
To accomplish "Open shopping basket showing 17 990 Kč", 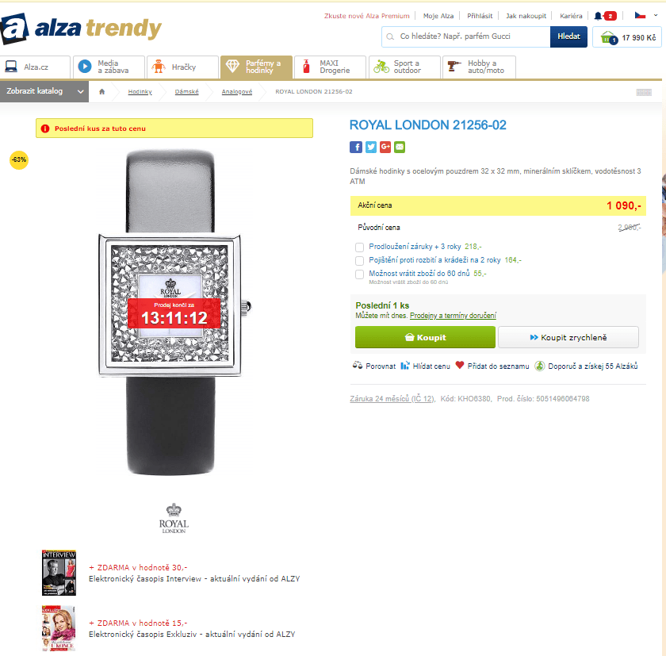I will [x=627, y=37].
